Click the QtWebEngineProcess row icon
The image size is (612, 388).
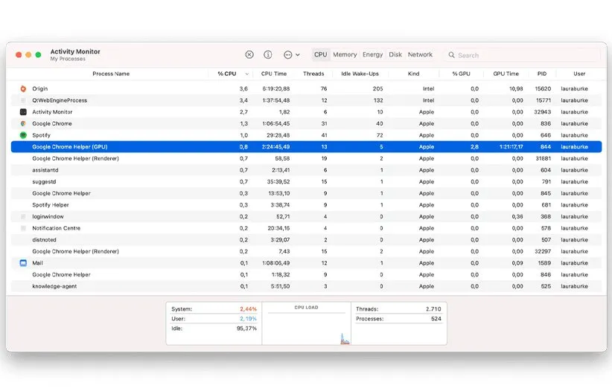click(x=23, y=100)
